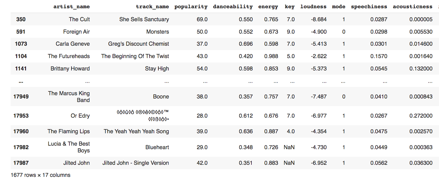Click row index 1104
Image resolution: width=439 pixels, height=181 pixels.
(x=21, y=56)
